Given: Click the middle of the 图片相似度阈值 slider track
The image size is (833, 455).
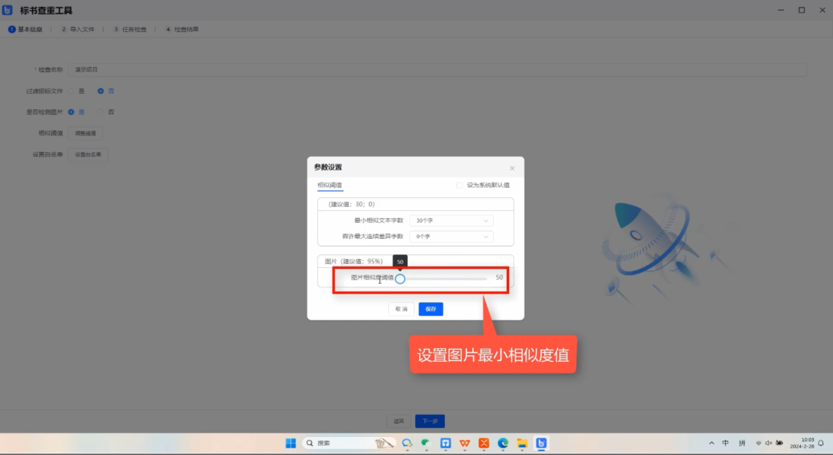Looking at the screenshot, I should coord(443,279).
